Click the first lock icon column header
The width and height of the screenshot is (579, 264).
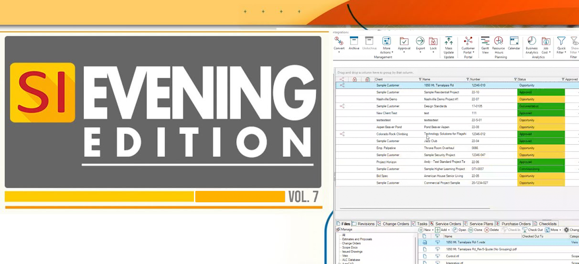click(x=354, y=79)
